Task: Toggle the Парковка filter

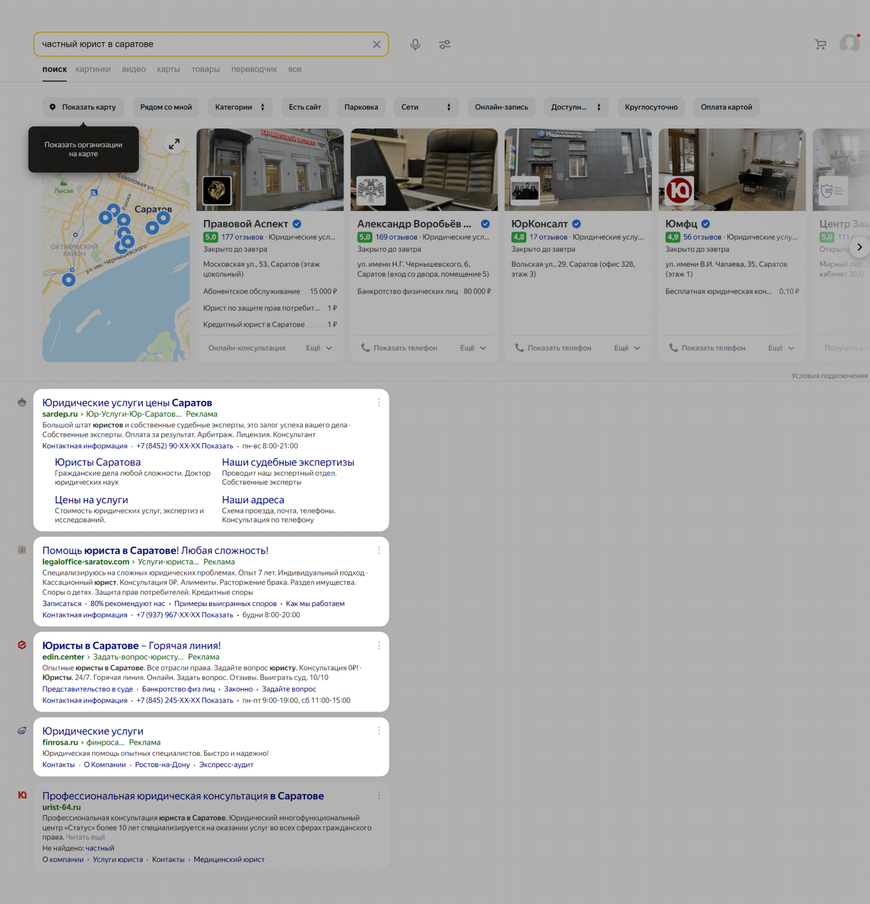Action: (361, 107)
